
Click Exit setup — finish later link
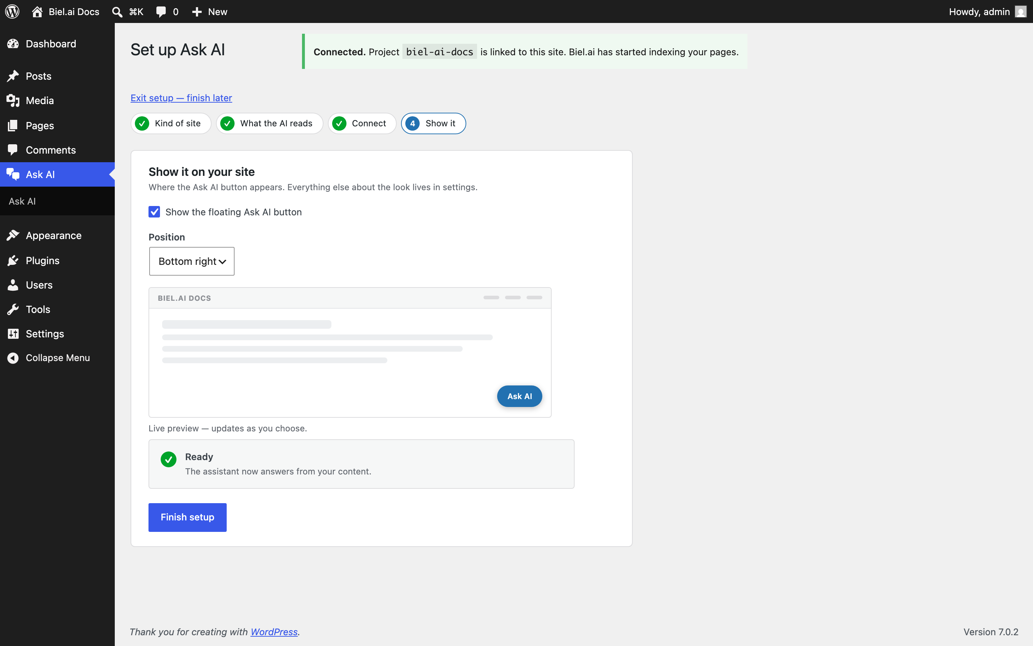click(x=181, y=98)
